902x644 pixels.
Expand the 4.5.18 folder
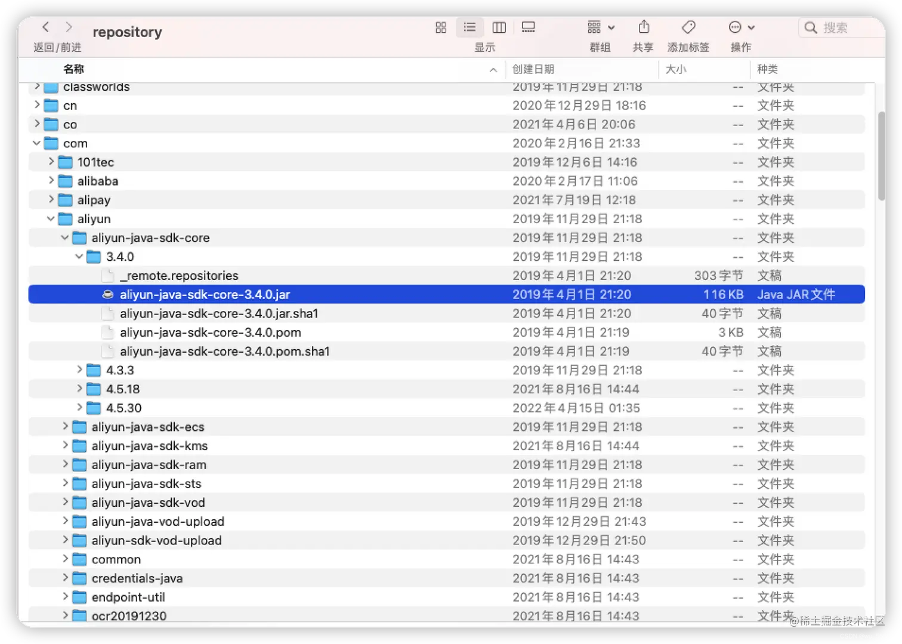coord(79,389)
